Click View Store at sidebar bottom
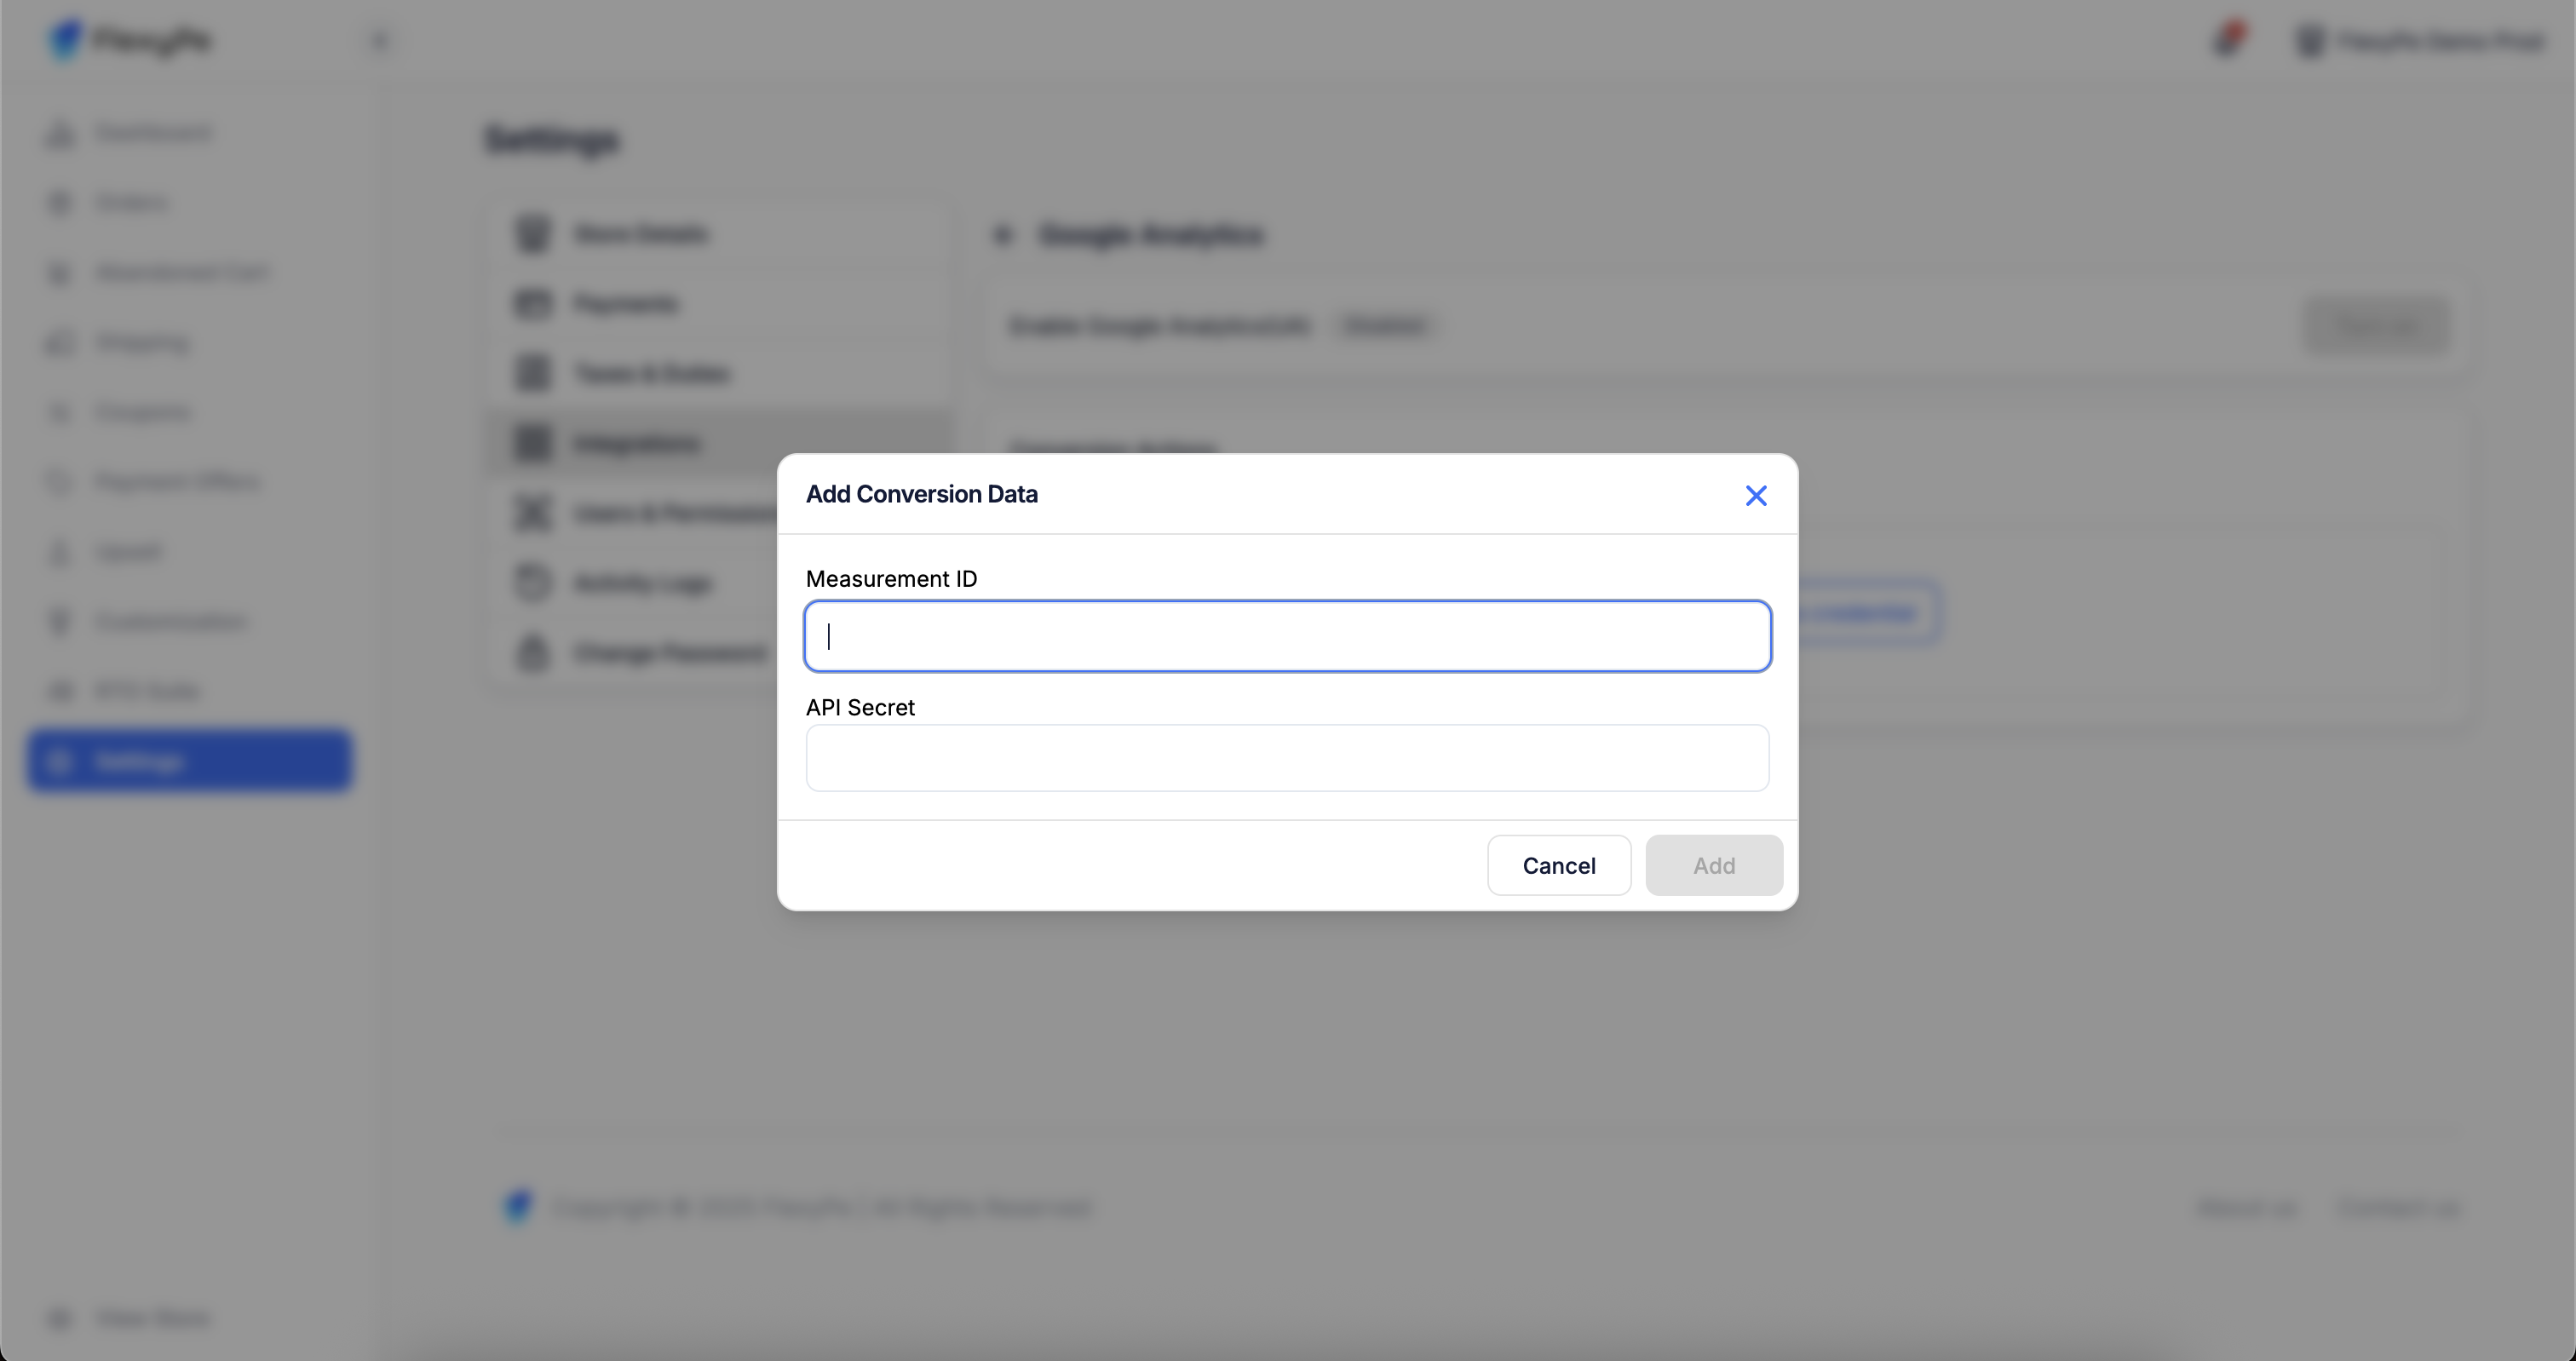This screenshot has width=2576, height=1361. pos(152,1318)
